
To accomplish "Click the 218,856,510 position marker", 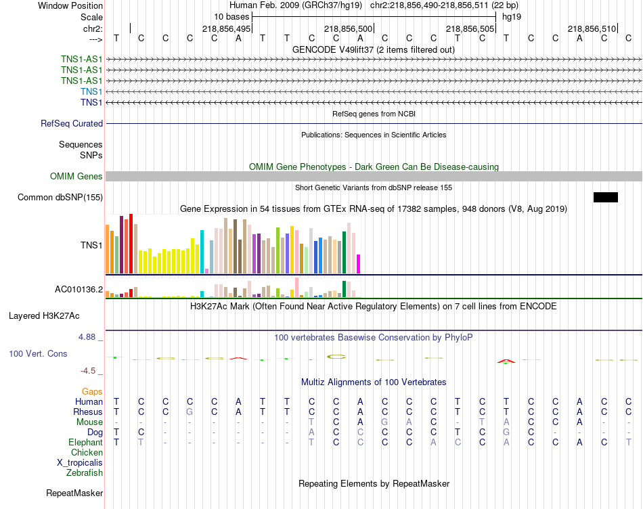I will (x=592, y=28).
